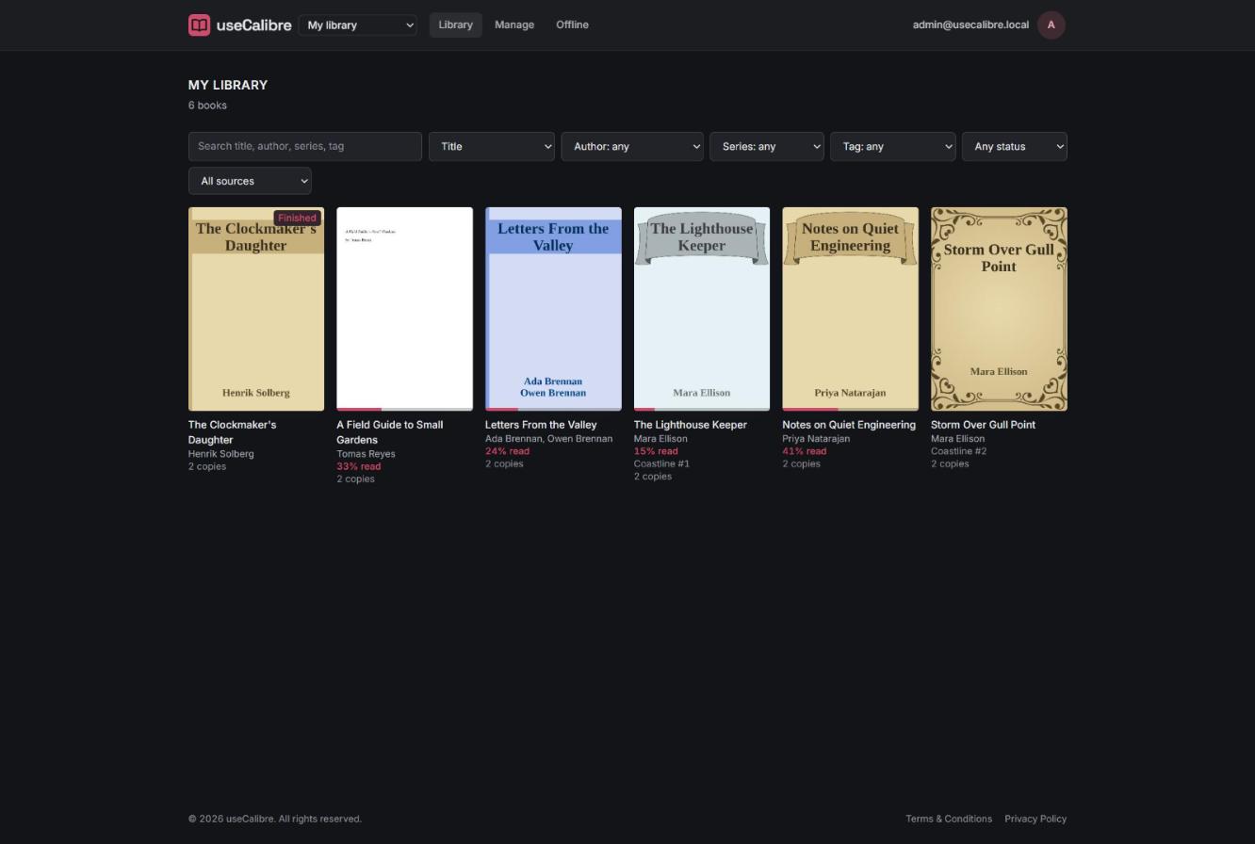Click author Henrik Solberg under the title
Image resolution: width=1255 pixels, height=844 pixels.
221,454
